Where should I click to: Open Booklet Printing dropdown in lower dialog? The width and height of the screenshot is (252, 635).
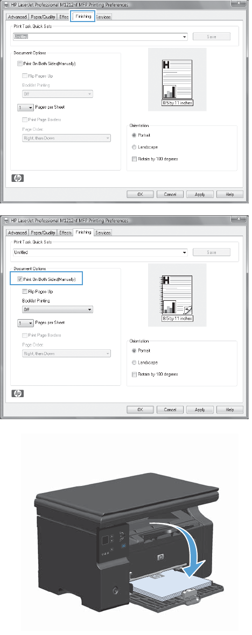tap(57, 309)
